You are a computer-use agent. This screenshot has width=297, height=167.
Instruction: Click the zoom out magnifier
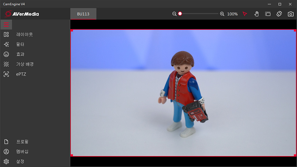tap(174, 14)
